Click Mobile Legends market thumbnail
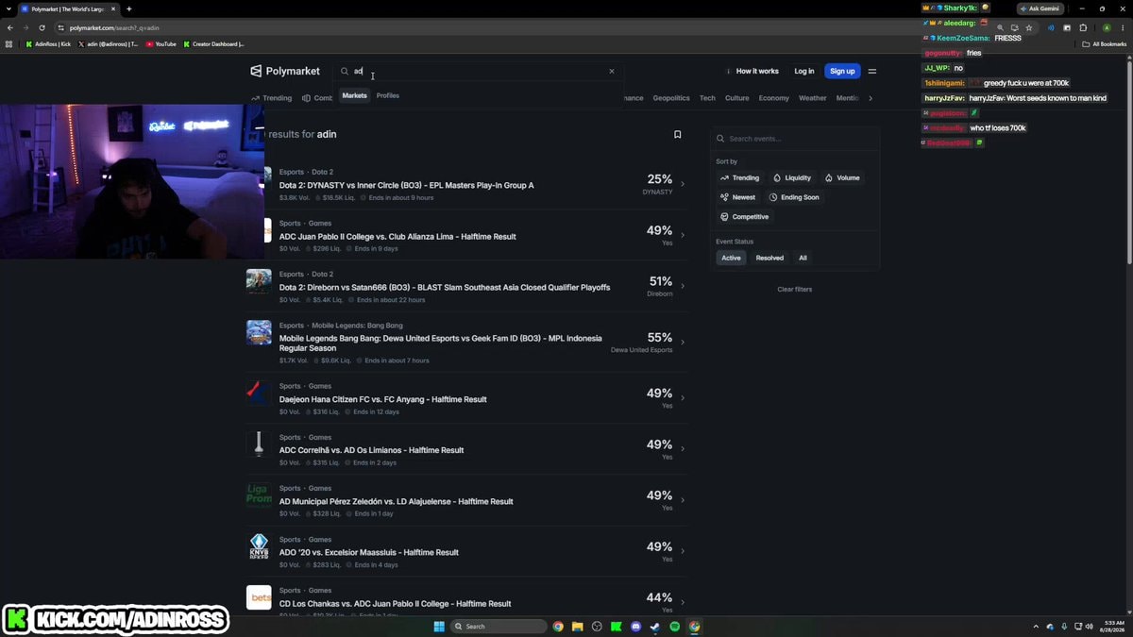Viewport: 1133px width, 637px height. click(259, 332)
